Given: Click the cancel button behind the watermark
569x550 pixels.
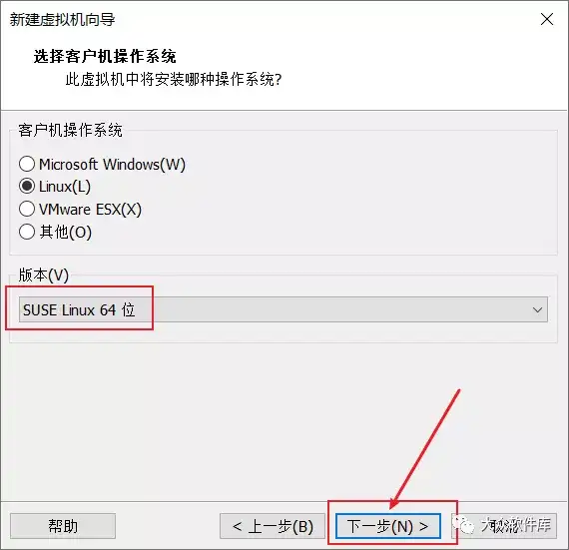Looking at the screenshot, I should (x=504, y=526).
